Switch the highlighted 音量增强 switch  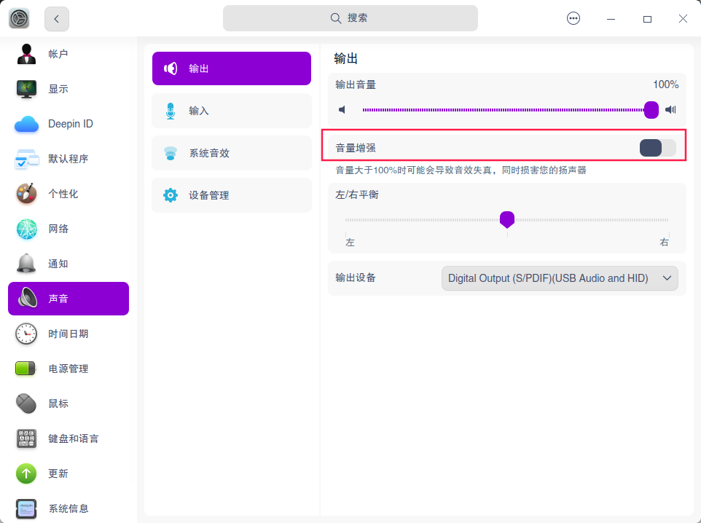pos(657,147)
